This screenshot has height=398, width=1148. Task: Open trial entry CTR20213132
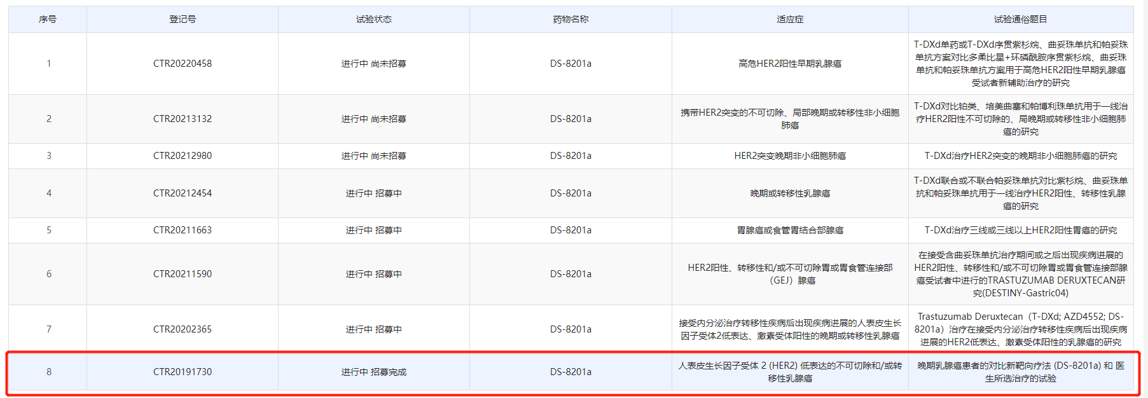(183, 119)
